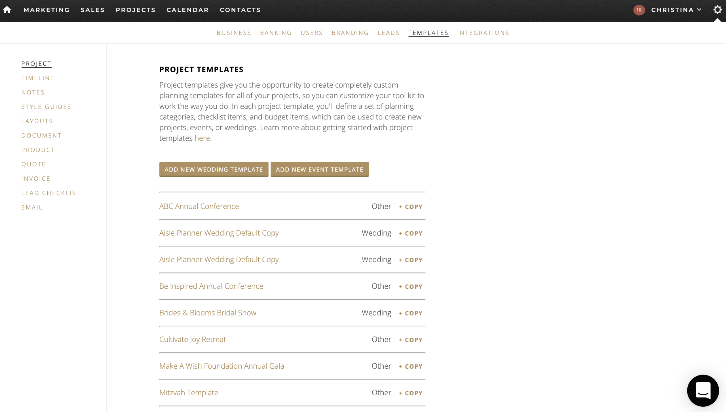
Task: Click Add New Event Template button
Action: click(319, 169)
